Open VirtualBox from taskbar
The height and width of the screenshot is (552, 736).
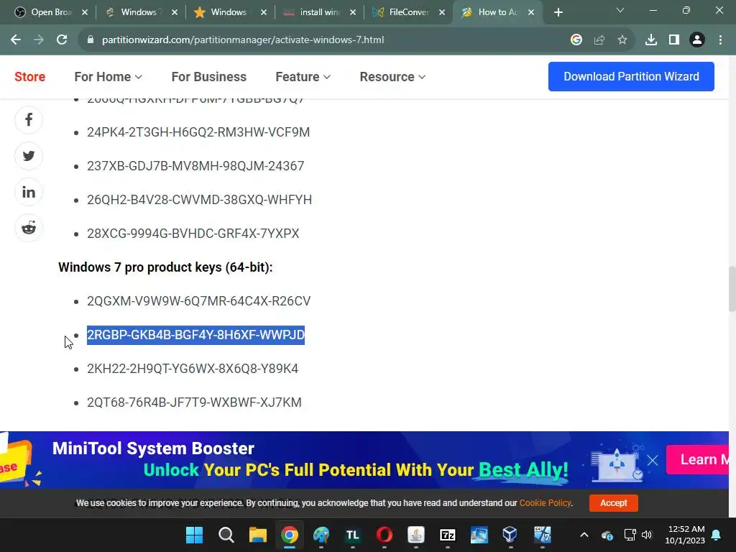510,535
